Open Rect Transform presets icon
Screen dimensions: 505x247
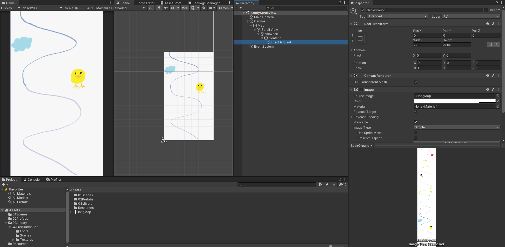(x=493, y=24)
